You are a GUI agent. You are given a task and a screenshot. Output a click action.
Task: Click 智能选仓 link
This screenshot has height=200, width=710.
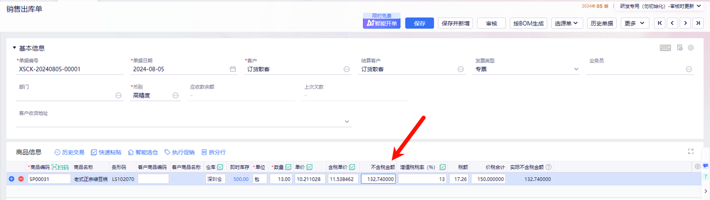143,152
